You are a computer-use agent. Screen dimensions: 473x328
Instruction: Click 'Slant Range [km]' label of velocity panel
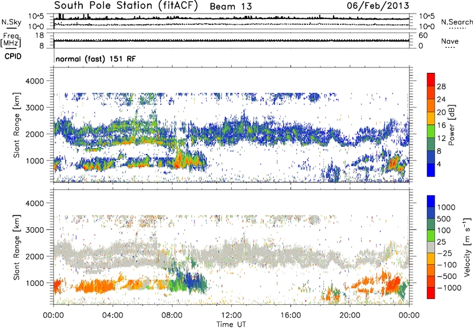point(17,247)
